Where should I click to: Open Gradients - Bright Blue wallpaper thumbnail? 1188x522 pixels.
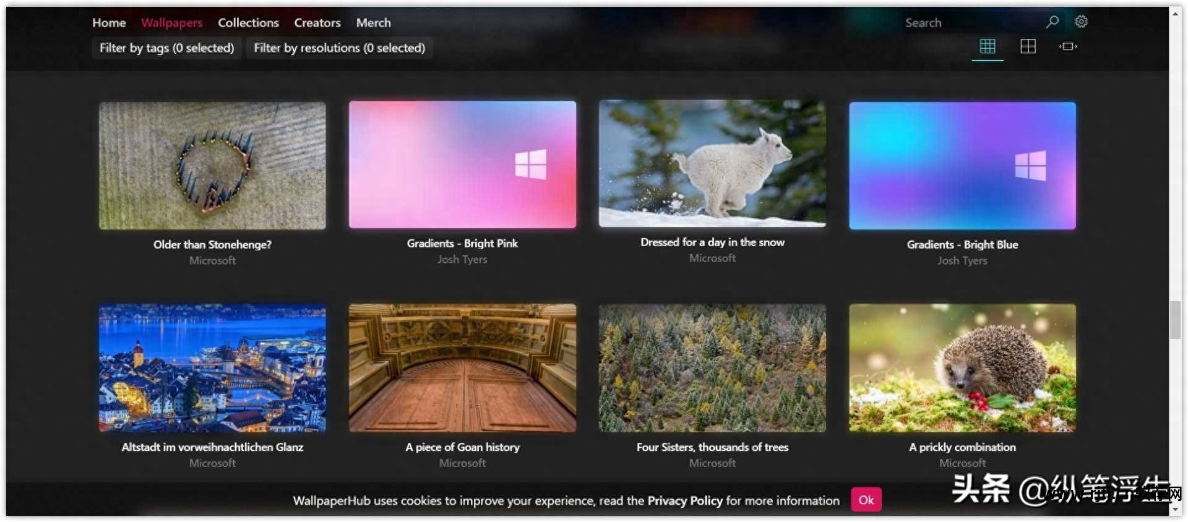(962, 166)
